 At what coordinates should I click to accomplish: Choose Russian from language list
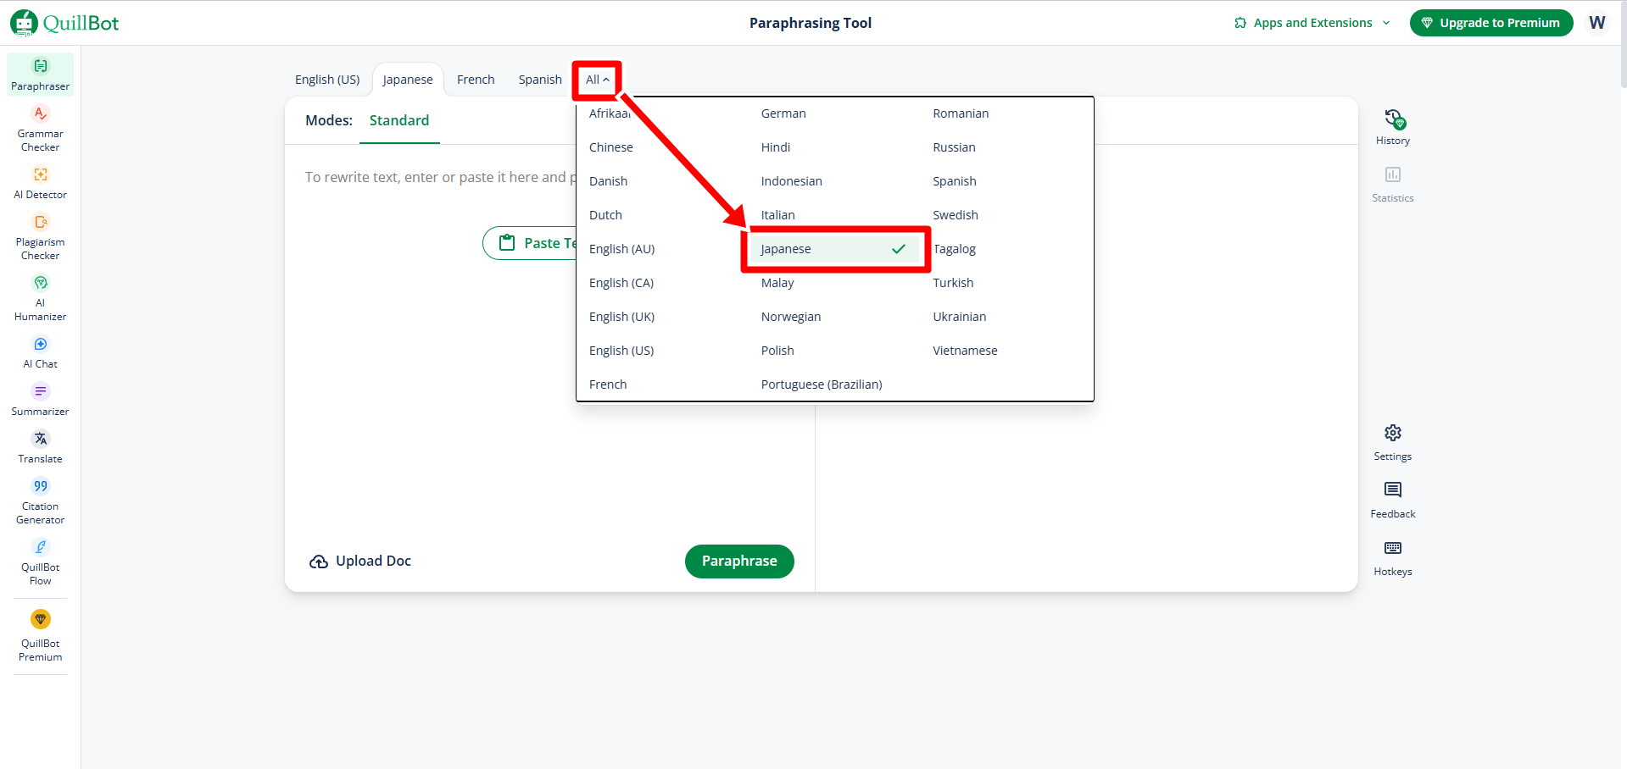pos(1007,147)
